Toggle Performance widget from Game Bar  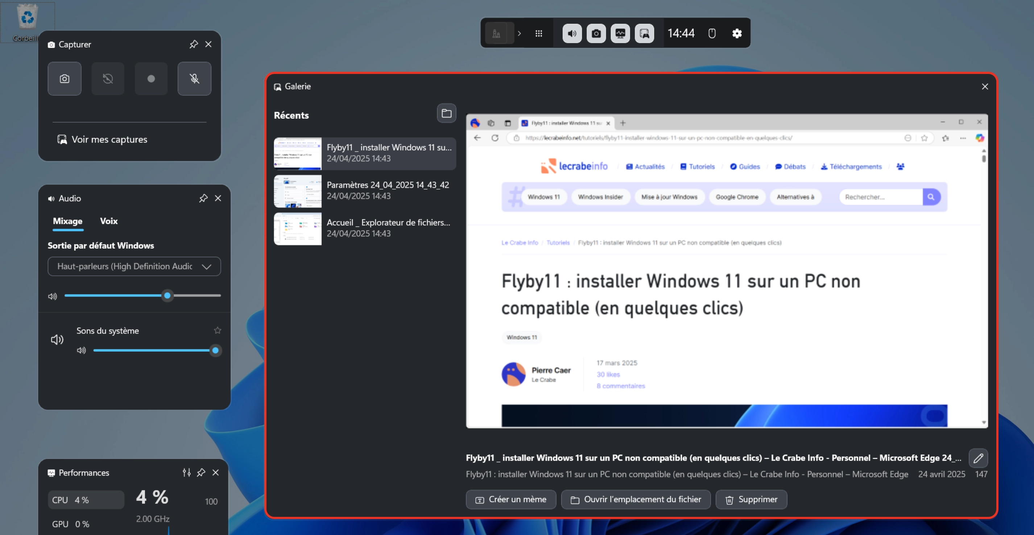click(x=620, y=33)
